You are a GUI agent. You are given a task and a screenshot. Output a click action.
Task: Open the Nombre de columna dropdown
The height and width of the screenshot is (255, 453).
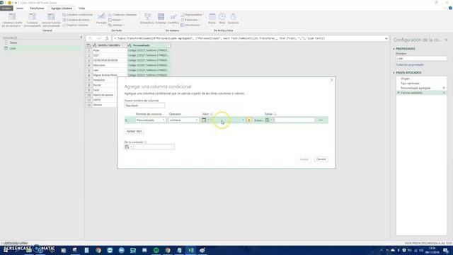click(x=151, y=120)
